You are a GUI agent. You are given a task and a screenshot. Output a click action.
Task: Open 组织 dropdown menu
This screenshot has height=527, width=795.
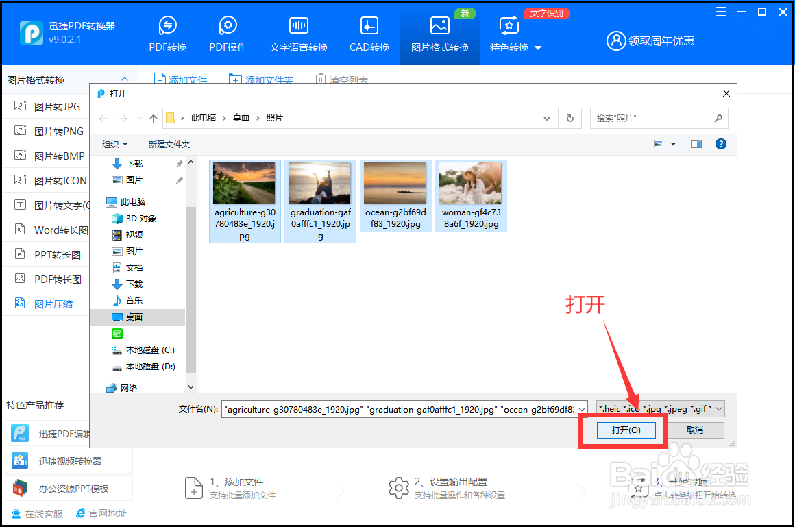(x=114, y=144)
